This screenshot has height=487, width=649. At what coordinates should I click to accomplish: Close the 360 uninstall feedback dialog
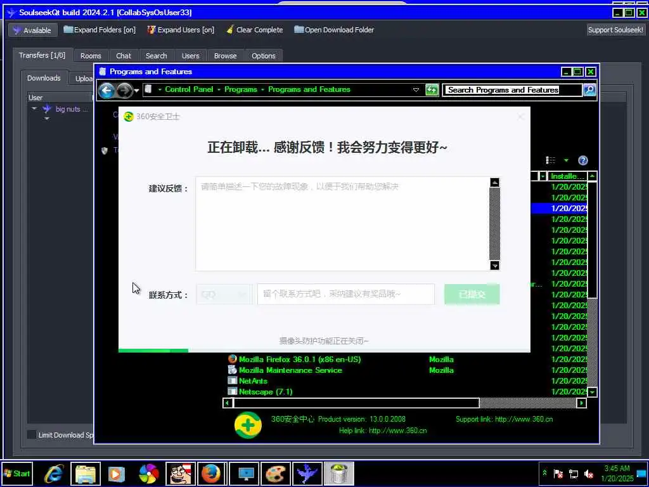click(x=521, y=117)
